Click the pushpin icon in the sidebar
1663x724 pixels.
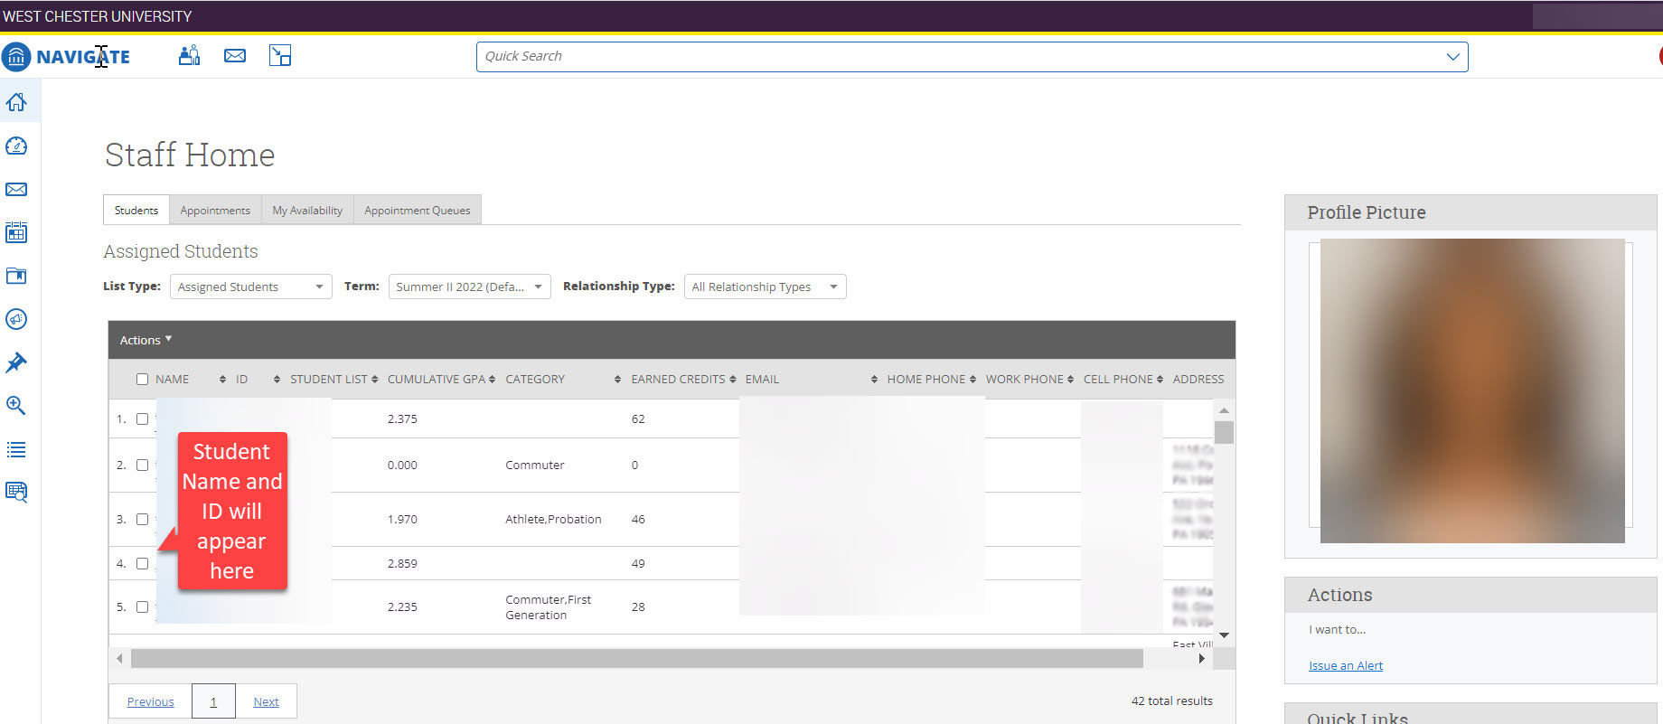pos(16,362)
